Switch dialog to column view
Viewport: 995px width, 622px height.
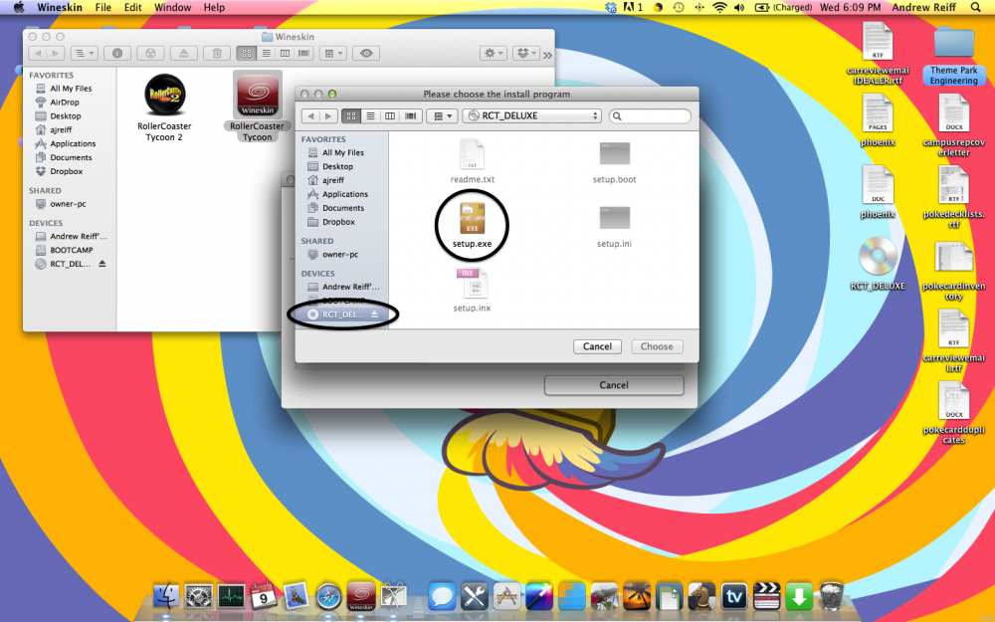click(390, 116)
